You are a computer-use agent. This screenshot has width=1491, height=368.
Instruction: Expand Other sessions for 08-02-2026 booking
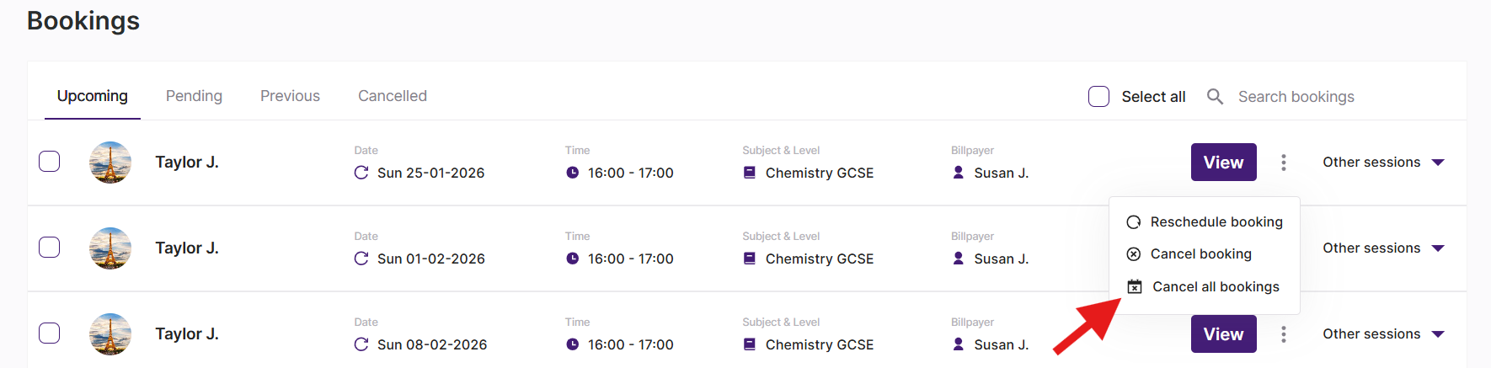[x=1383, y=334]
